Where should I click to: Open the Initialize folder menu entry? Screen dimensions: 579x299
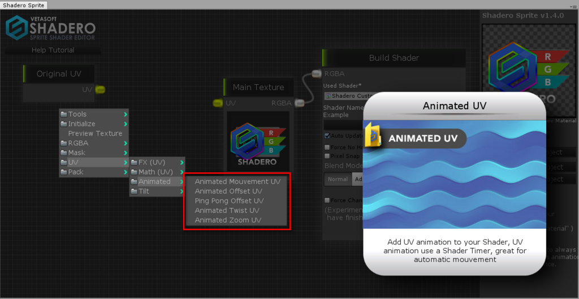[94, 124]
